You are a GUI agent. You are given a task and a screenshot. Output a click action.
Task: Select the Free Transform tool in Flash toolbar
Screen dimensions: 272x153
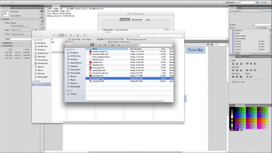[x=42, y=18]
